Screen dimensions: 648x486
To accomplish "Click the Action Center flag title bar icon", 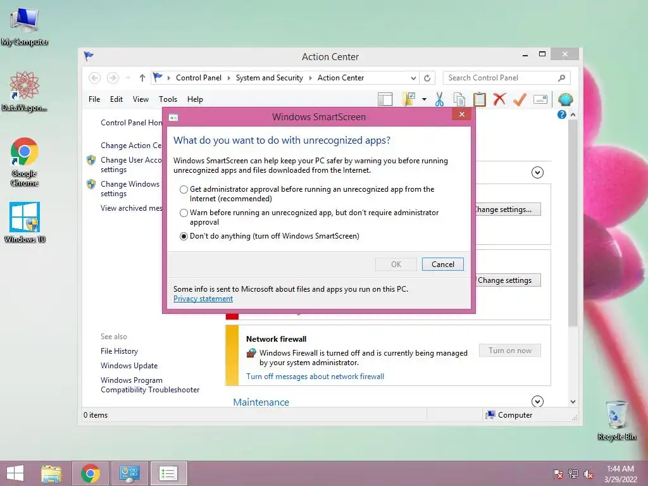I will (89, 56).
